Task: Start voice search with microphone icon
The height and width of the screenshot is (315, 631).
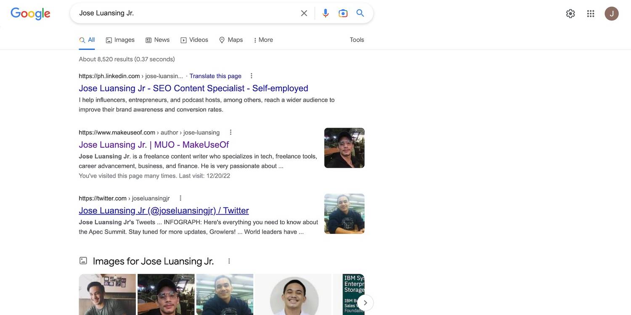Action: pyautogui.click(x=326, y=13)
